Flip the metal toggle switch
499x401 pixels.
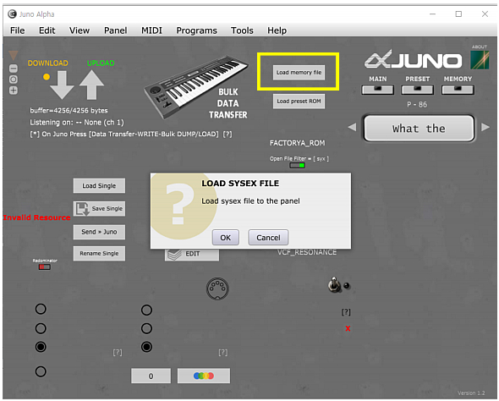pyautogui.click(x=333, y=284)
